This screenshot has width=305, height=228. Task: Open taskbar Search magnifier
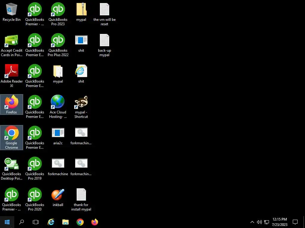(21, 222)
